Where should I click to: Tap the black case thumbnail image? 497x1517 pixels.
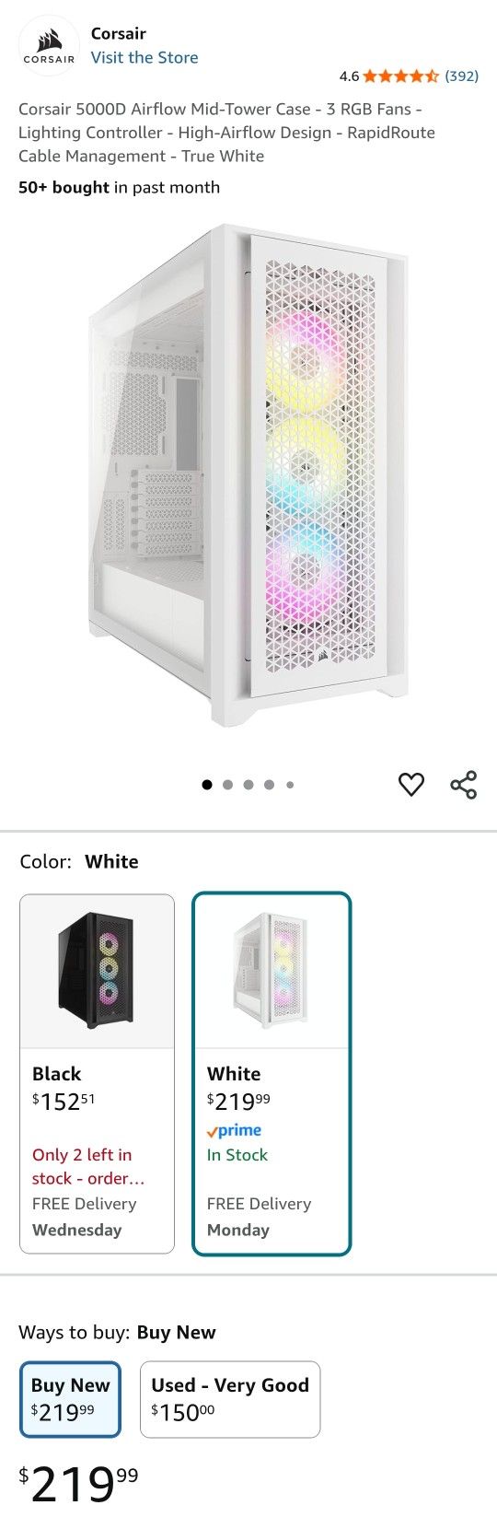97,971
